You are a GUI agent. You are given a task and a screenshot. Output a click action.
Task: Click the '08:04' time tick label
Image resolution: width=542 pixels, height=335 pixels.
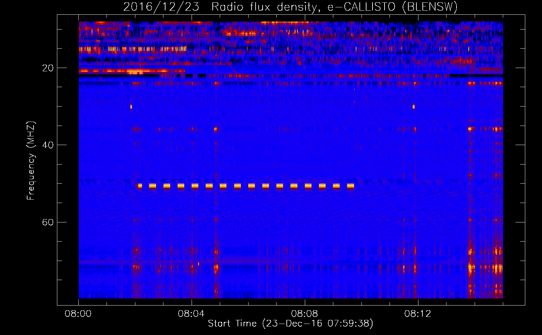coord(191,314)
